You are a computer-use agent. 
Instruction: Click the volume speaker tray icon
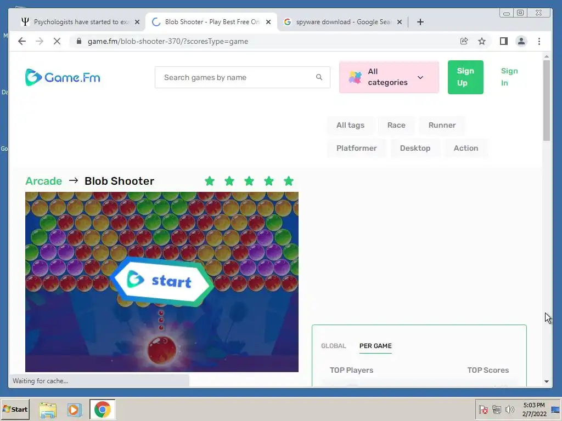click(x=509, y=409)
